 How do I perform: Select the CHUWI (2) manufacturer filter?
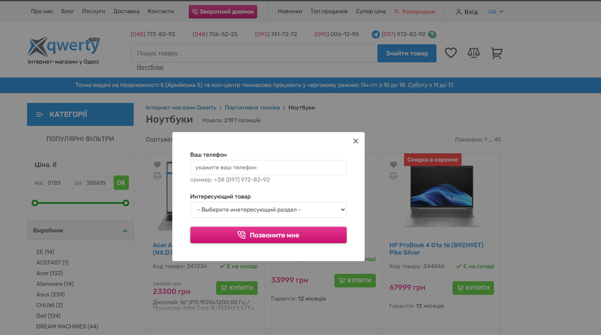(49, 305)
